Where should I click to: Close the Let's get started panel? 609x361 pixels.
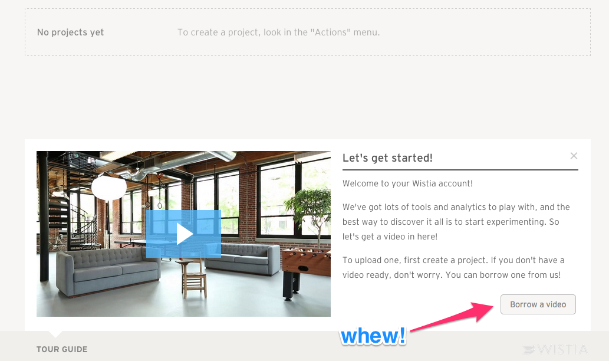pos(574,156)
